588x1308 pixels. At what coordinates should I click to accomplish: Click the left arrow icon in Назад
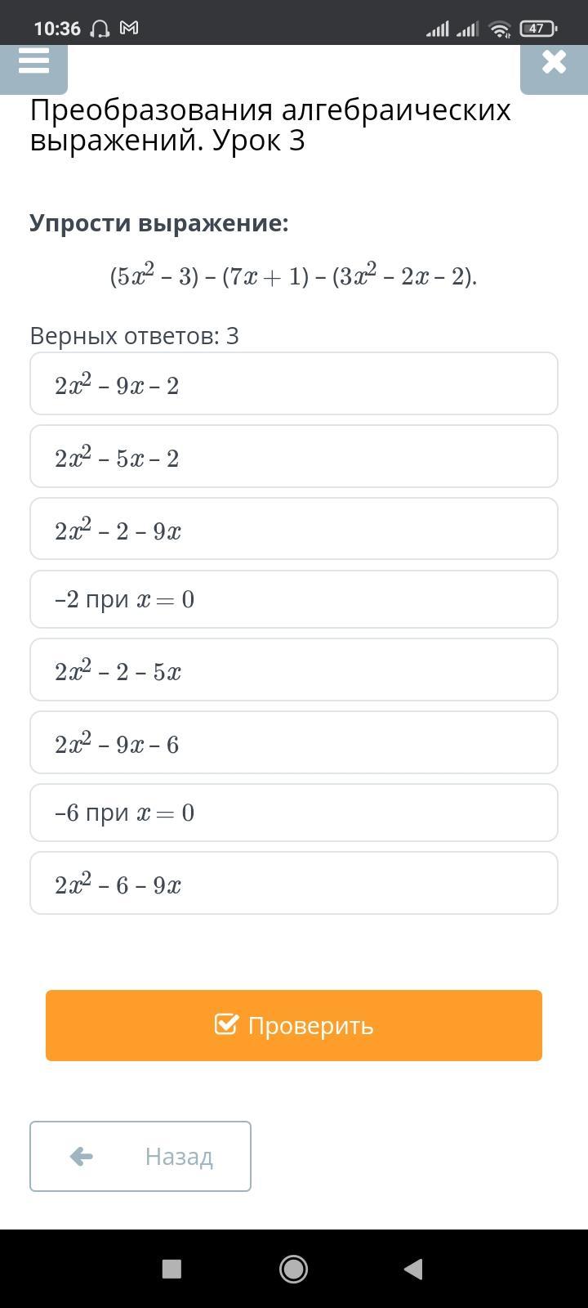coord(82,1156)
